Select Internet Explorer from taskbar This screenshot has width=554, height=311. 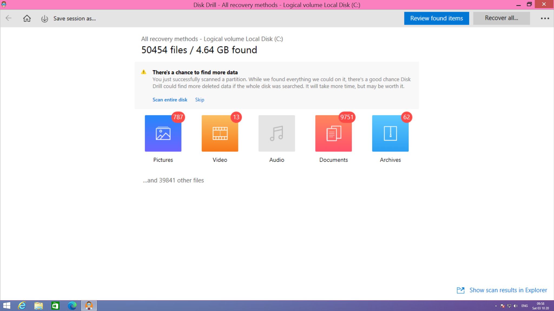(22, 306)
